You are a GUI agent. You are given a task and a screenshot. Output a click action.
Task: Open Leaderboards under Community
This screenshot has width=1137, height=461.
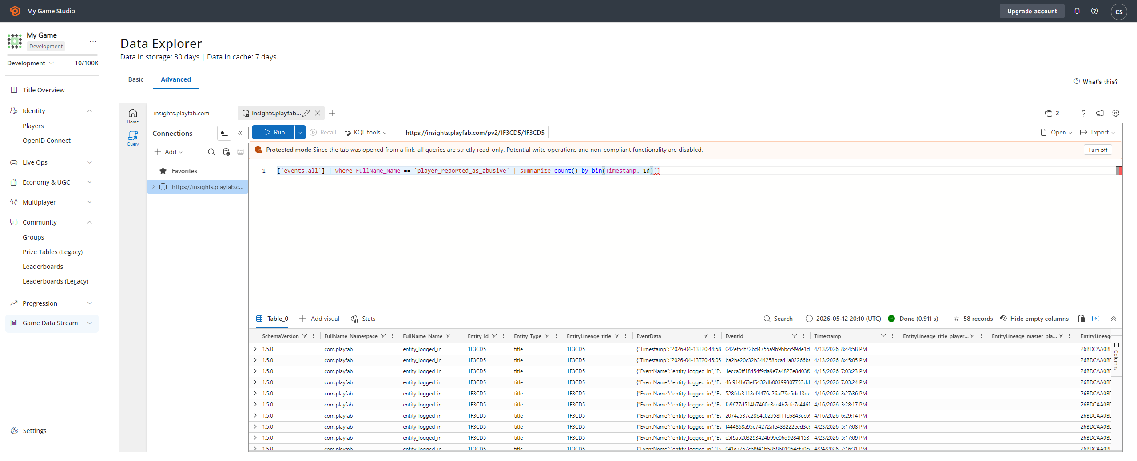pyautogui.click(x=43, y=267)
